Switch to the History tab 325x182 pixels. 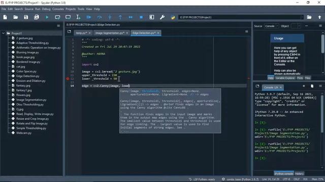click(x=299, y=174)
